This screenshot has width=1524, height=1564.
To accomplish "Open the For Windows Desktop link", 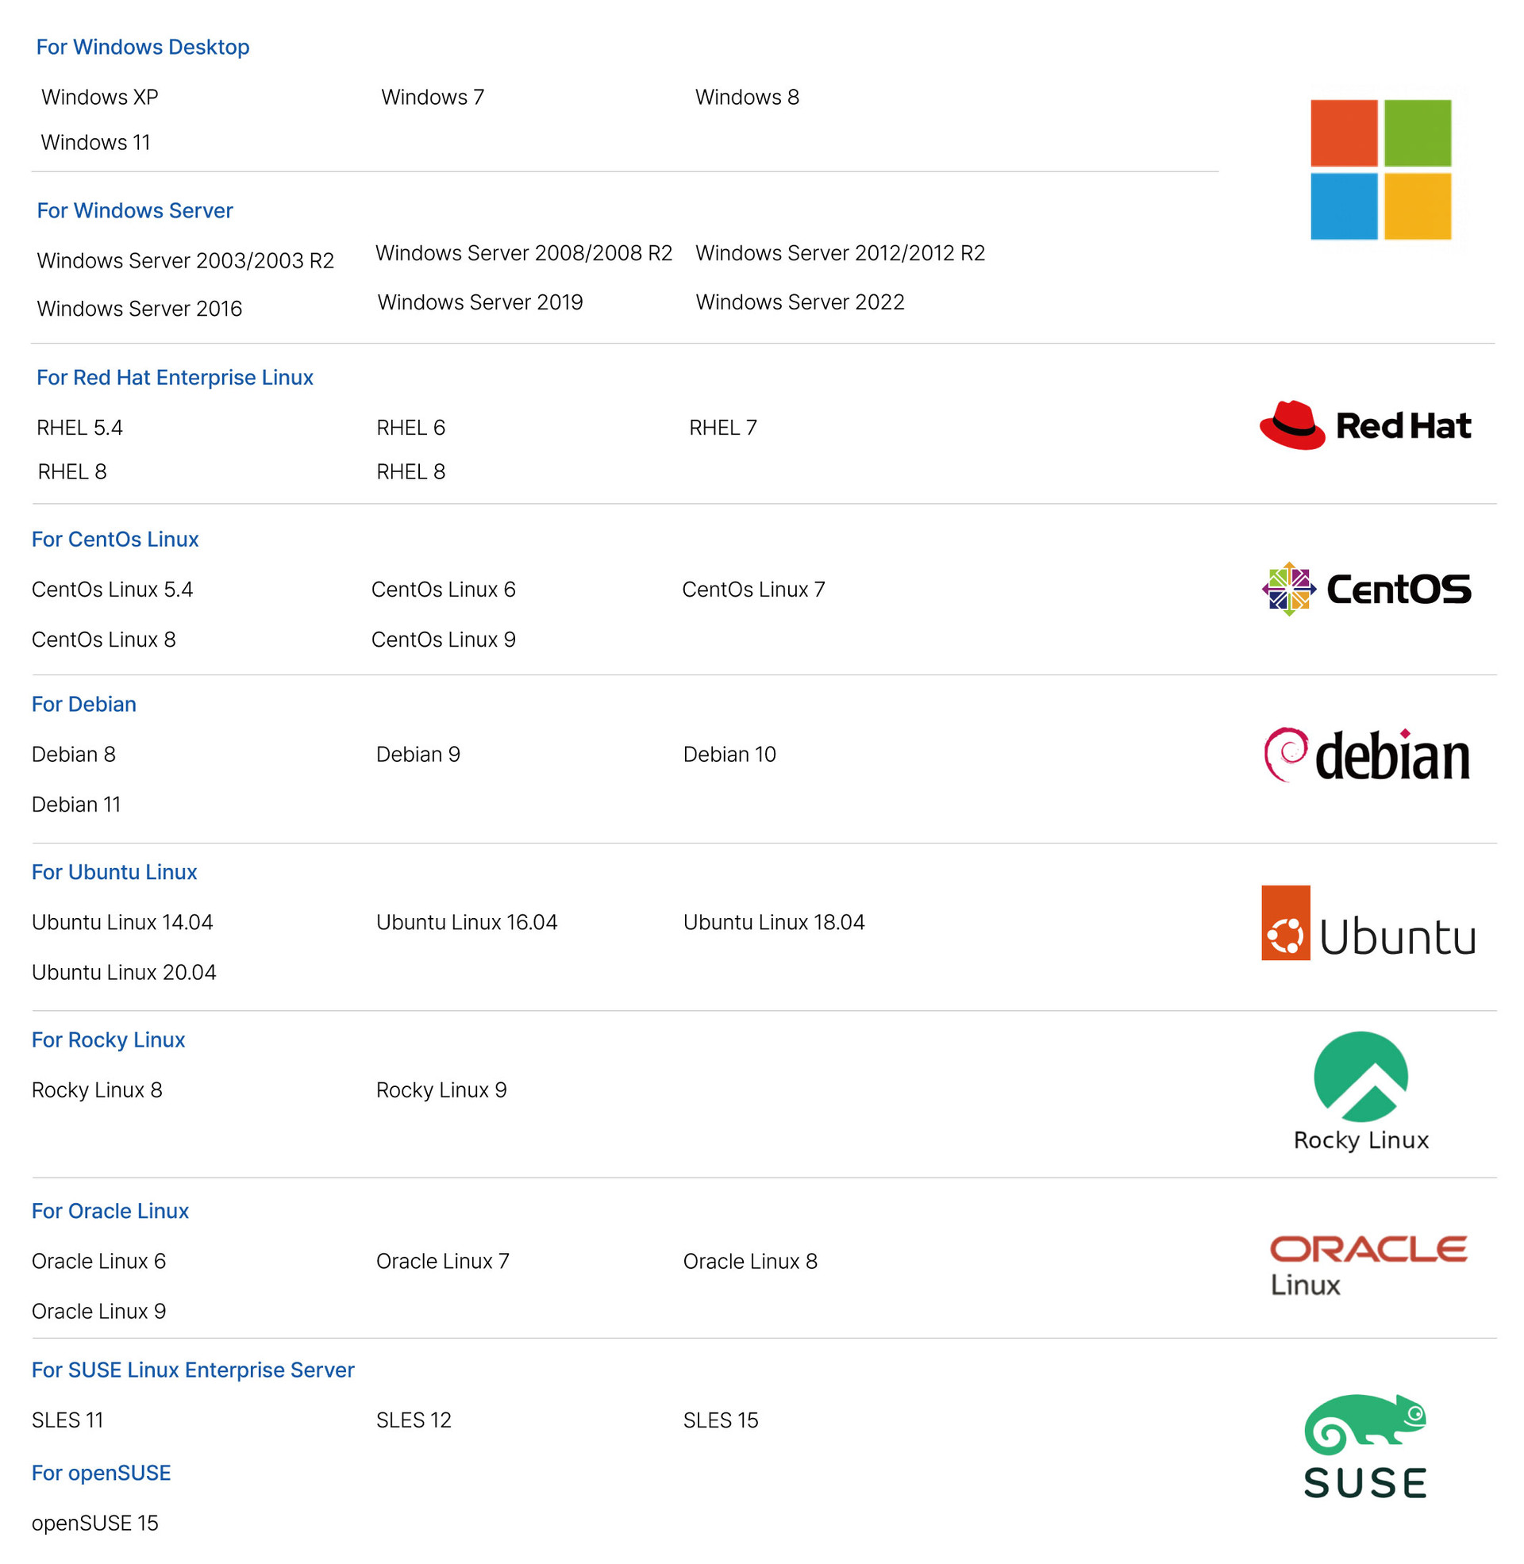I will coord(142,47).
